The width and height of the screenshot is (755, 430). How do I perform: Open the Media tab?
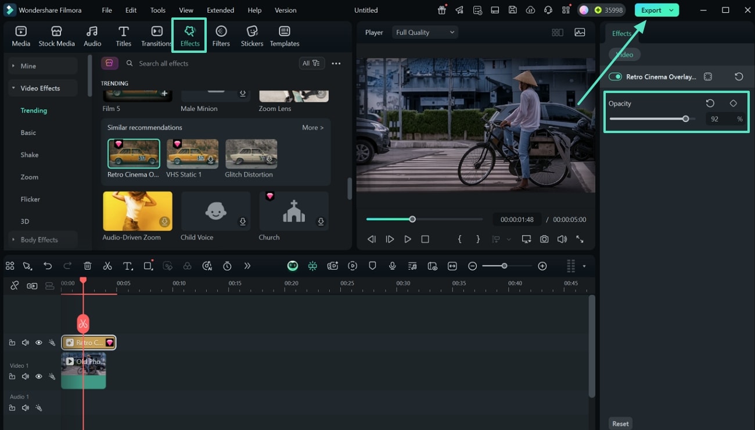21,36
